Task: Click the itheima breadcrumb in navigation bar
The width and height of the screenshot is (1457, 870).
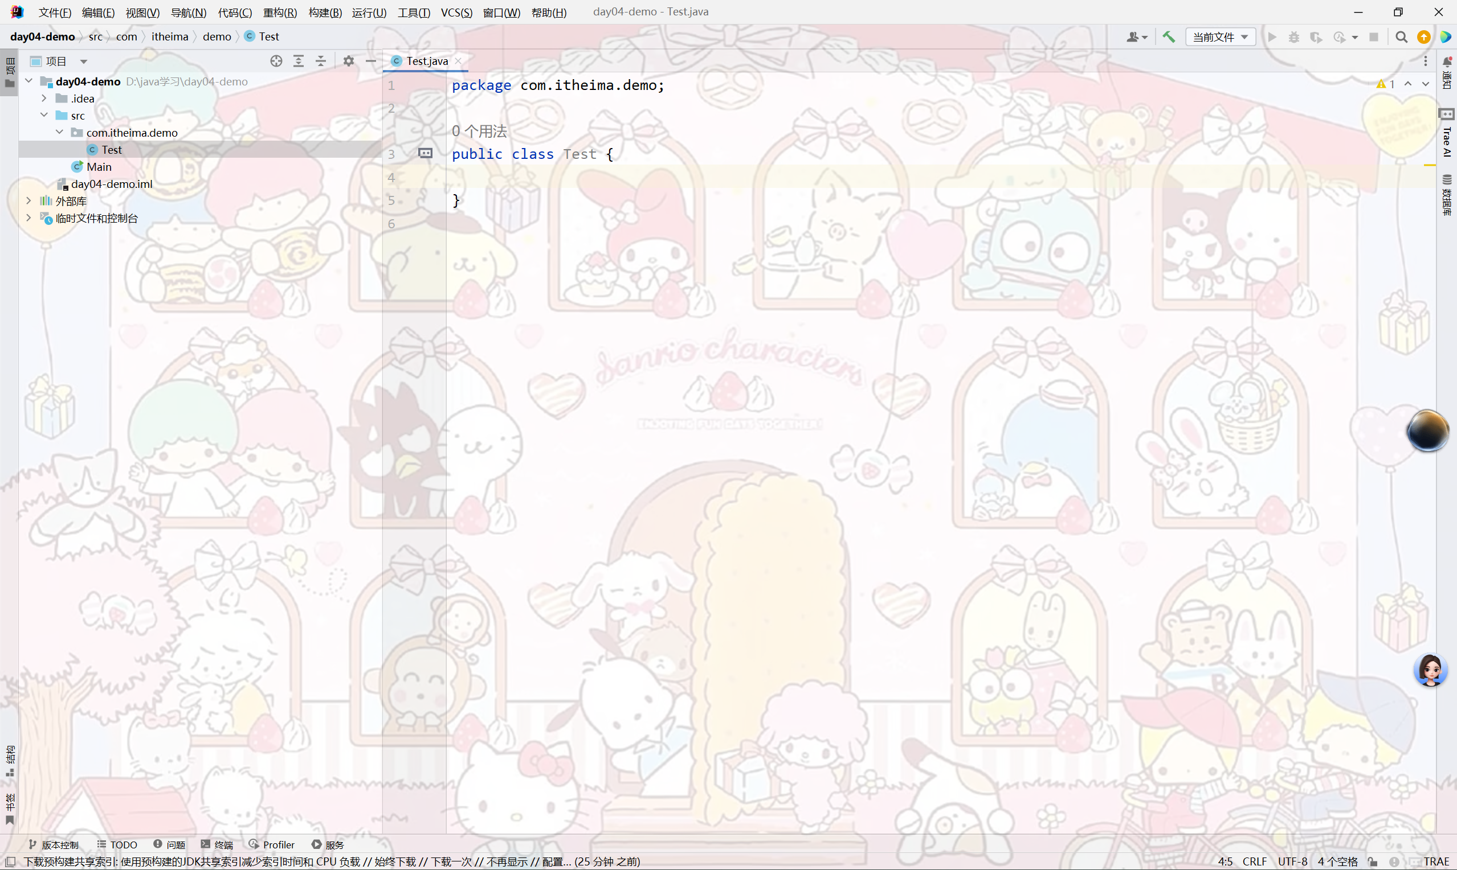Action: pyautogui.click(x=169, y=36)
